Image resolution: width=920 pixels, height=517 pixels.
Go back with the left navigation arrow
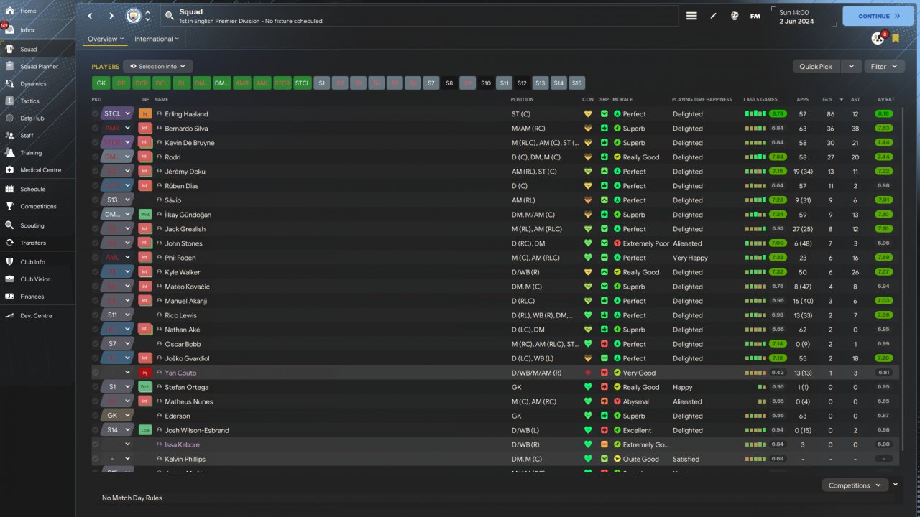tap(90, 16)
